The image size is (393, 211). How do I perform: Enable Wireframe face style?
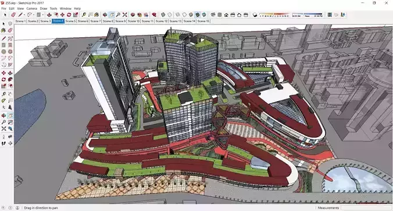[x=178, y=15]
